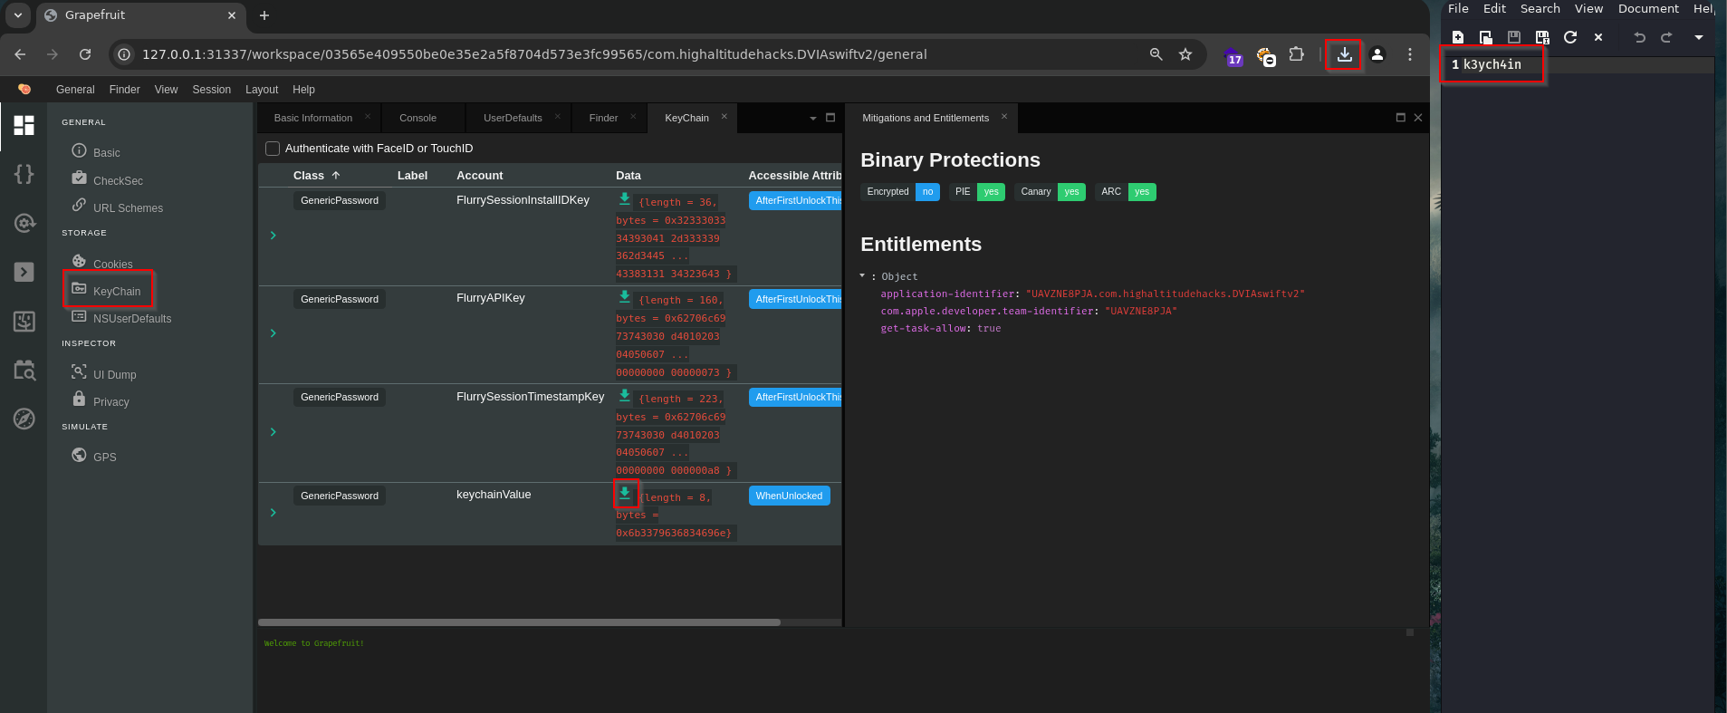Image resolution: width=1727 pixels, height=713 pixels.
Task: Click the terminal arrow icon in left rail
Action: click(24, 272)
